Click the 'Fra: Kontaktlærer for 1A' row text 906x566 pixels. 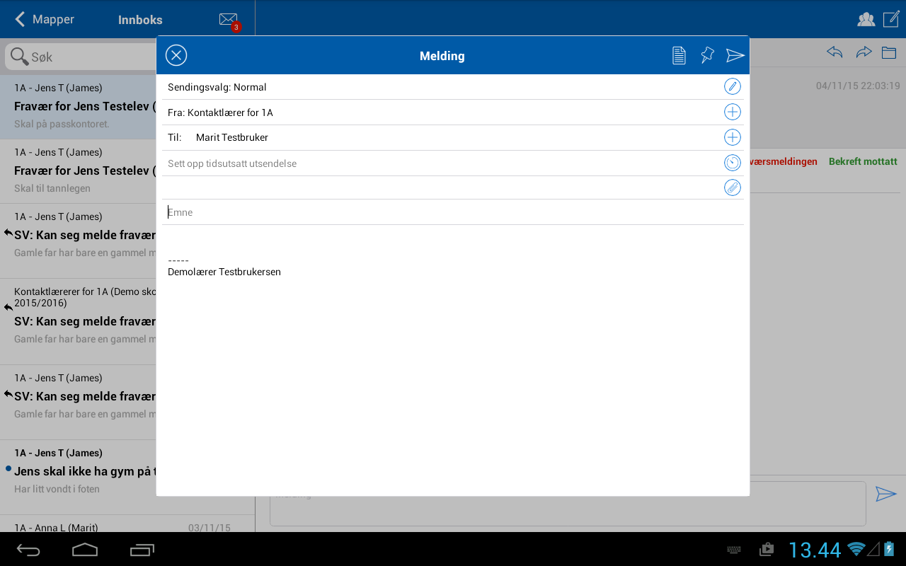coord(220,112)
